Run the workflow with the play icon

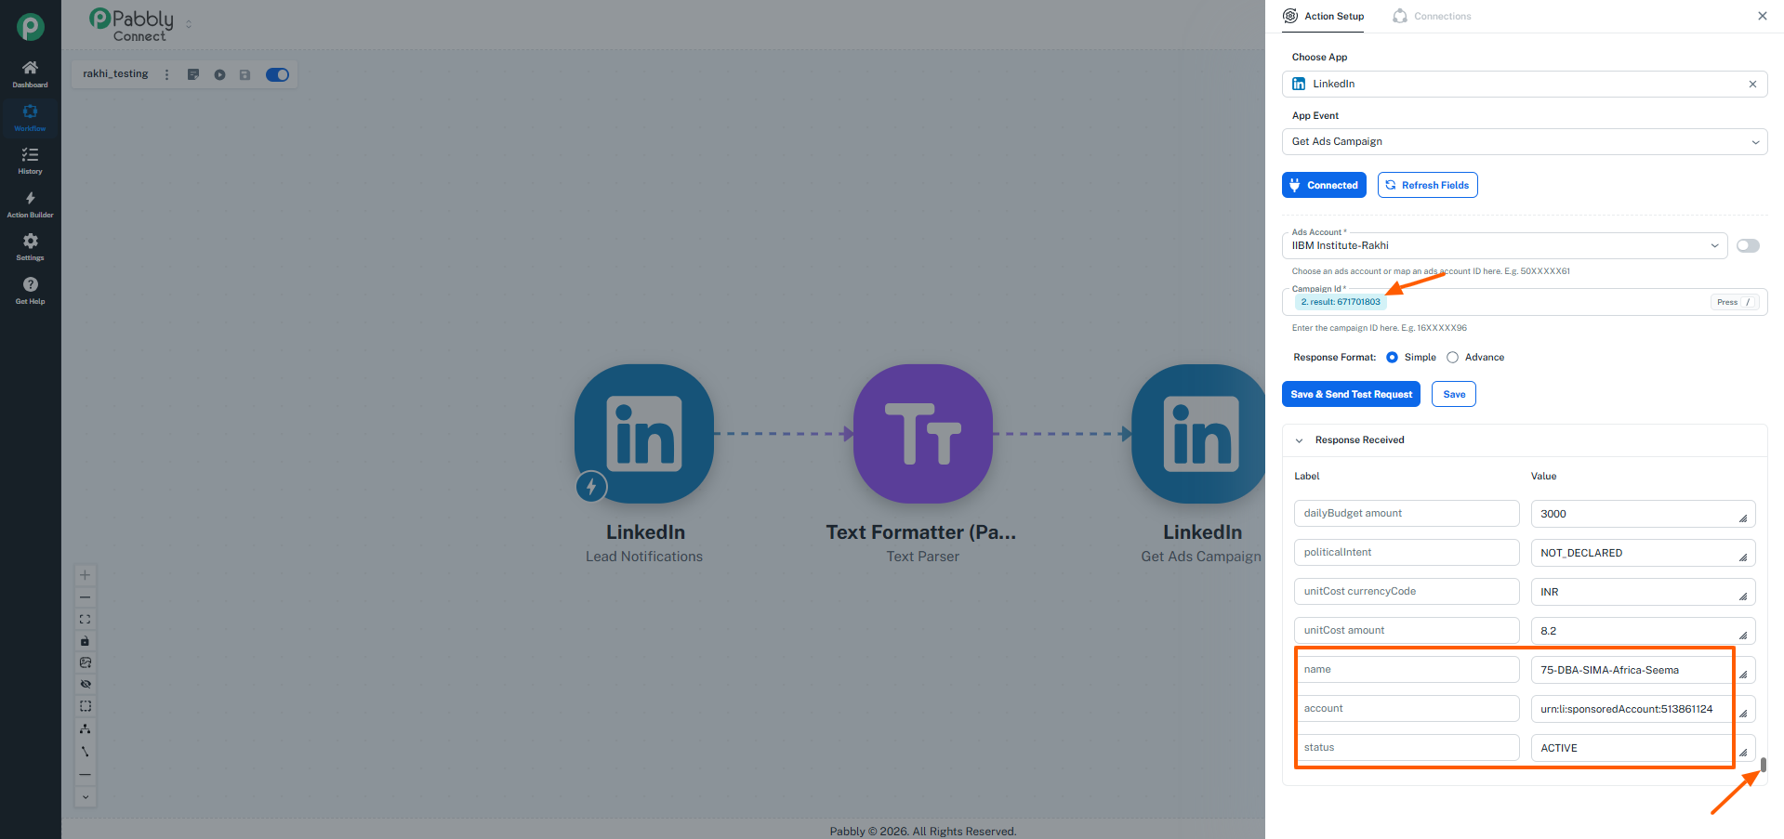point(219,74)
